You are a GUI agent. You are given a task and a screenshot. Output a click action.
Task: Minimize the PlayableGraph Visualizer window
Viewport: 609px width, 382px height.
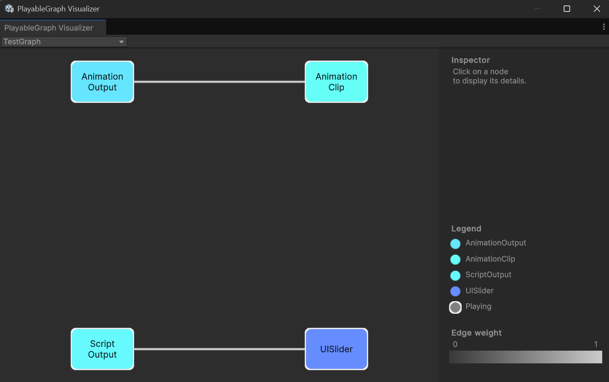(x=537, y=9)
